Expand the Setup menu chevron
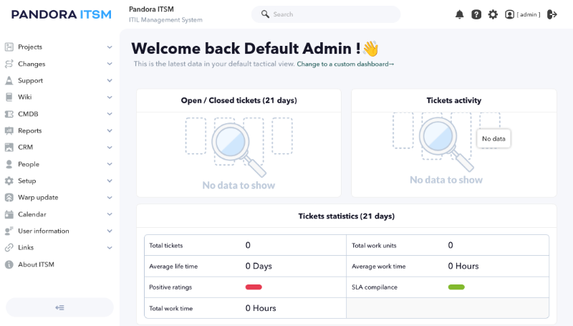 coord(110,181)
